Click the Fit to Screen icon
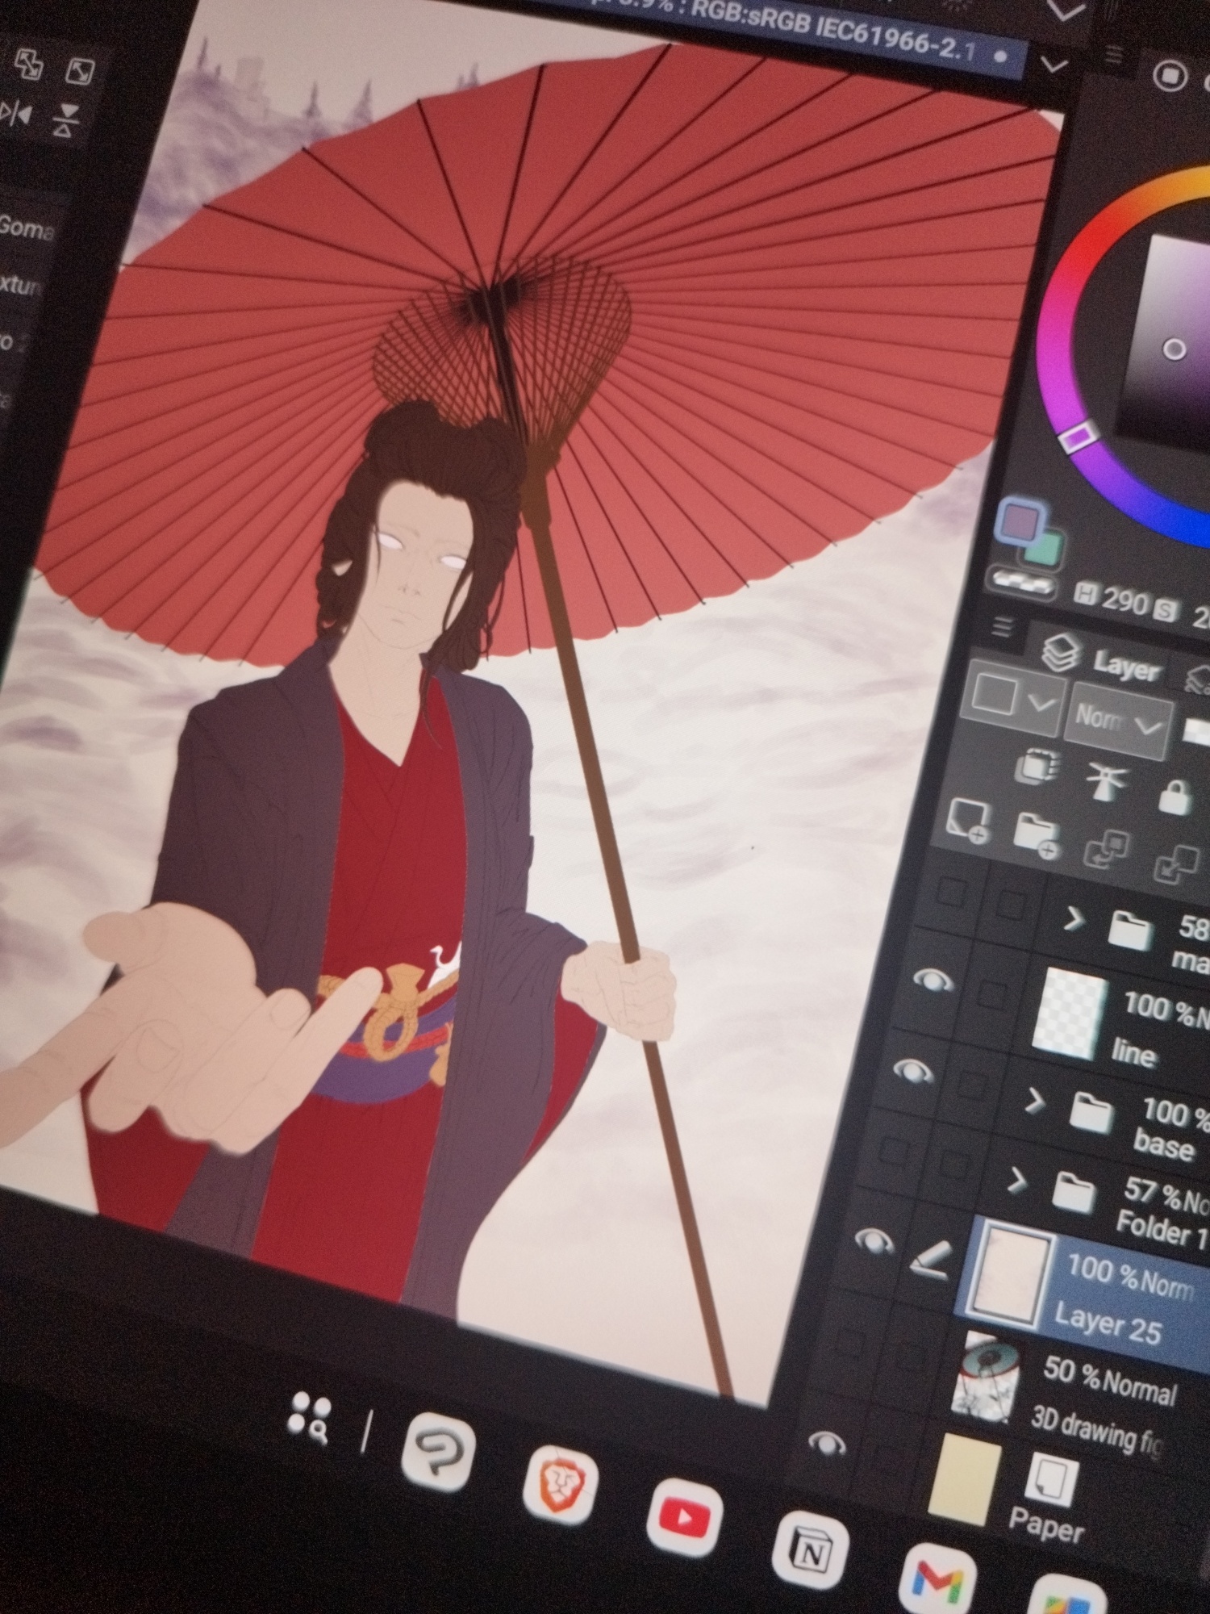1210x1614 pixels. pyautogui.click(x=80, y=71)
